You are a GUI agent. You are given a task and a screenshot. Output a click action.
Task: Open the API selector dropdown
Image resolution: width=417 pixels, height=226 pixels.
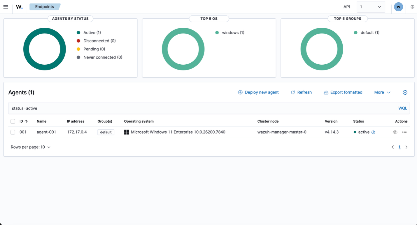tap(371, 7)
